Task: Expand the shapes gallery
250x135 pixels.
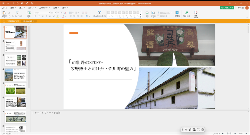Action: 141,17
